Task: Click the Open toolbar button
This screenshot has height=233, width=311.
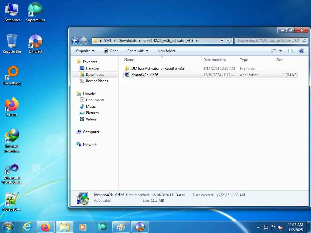Action: point(111,51)
